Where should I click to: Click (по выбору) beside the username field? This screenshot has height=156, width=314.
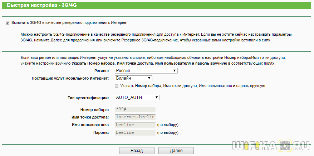pyautogui.click(x=168, y=125)
